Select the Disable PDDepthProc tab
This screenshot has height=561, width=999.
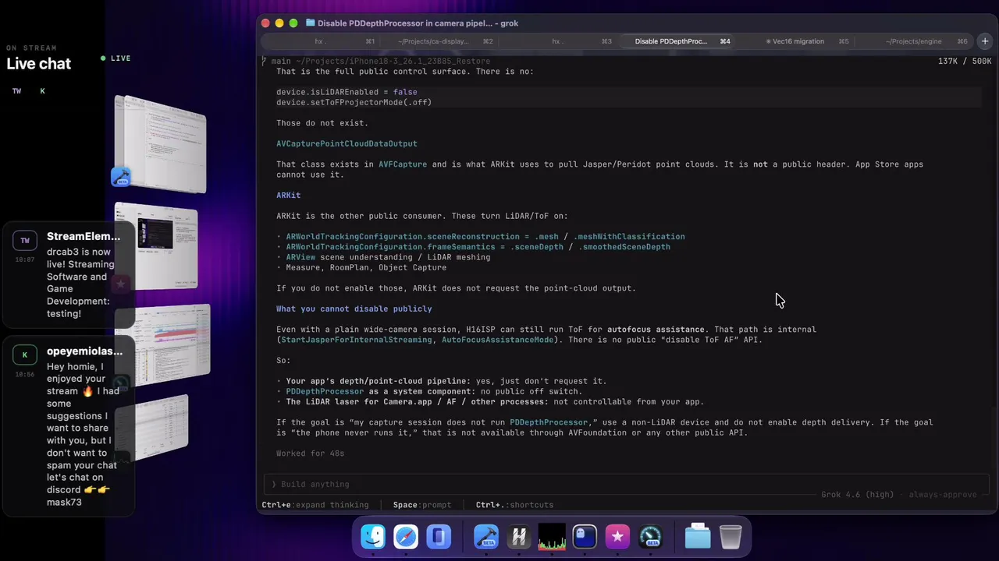pyautogui.click(x=676, y=41)
